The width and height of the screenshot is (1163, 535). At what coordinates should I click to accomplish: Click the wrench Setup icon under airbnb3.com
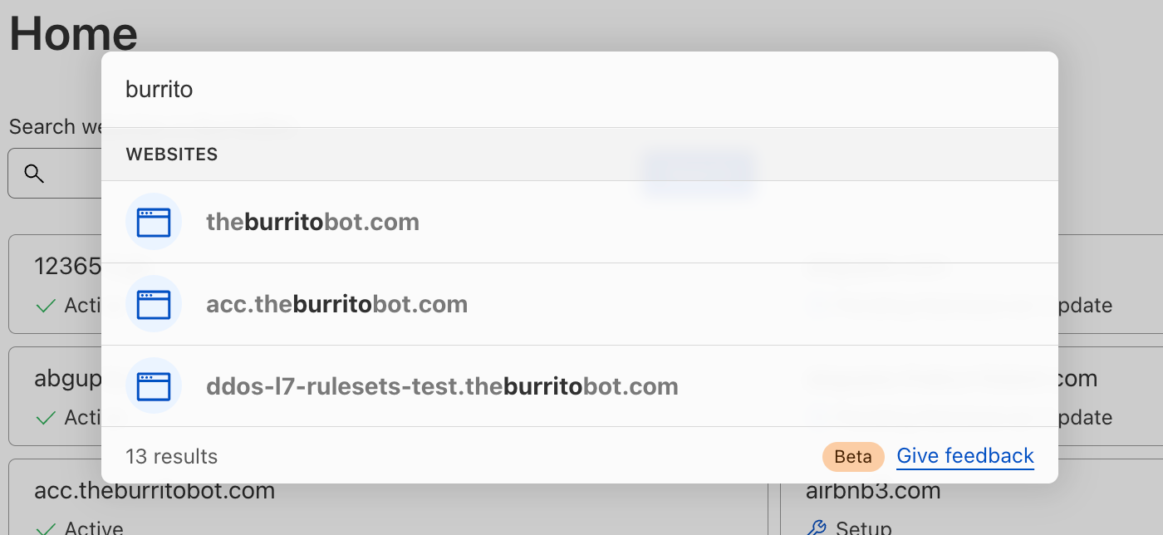(817, 528)
